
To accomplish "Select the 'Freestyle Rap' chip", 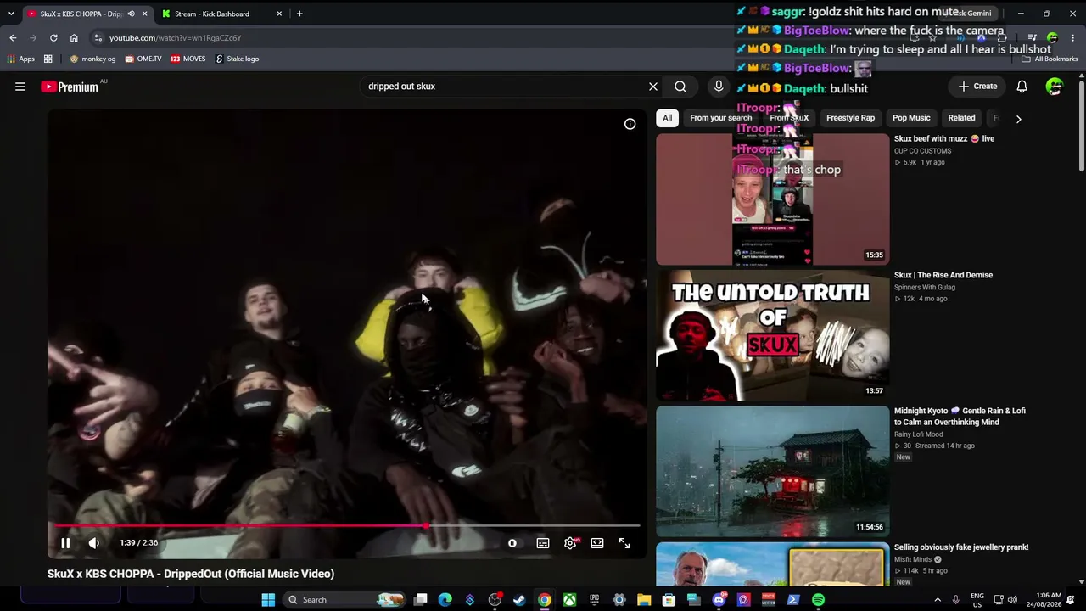I will (x=850, y=118).
